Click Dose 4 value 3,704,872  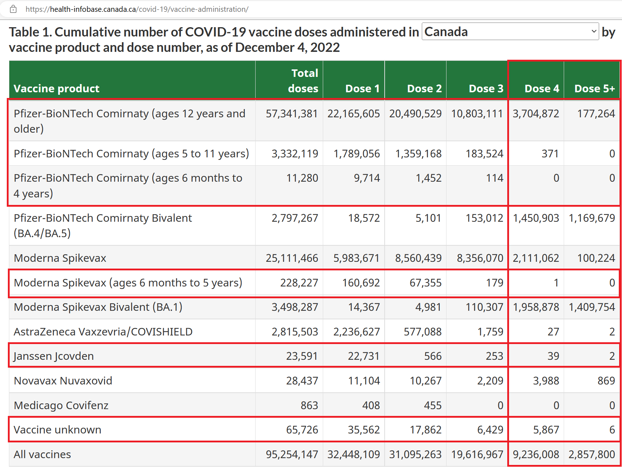coord(536,114)
